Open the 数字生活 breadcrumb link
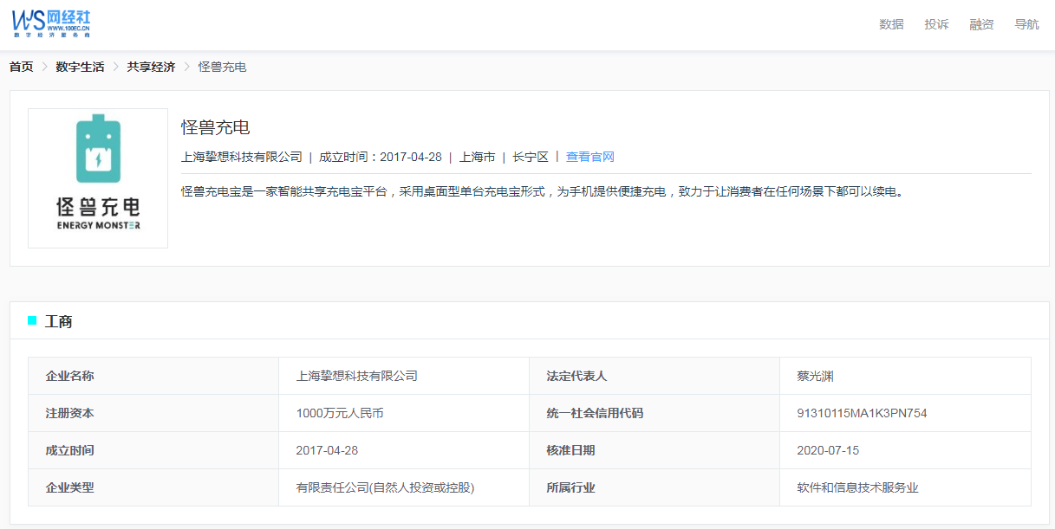 pyautogui.click(x=80, y=67)
